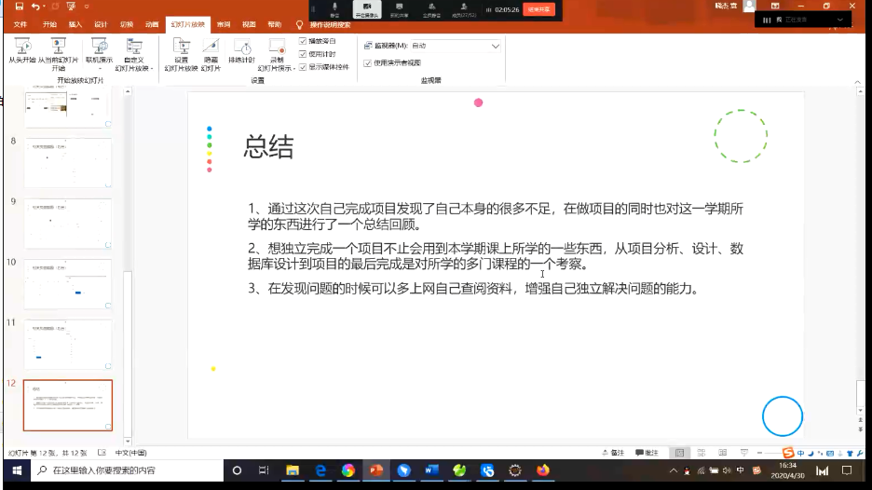
Task: Expand Present Online (联机演示) dropdown
Action: [x=98, y=56]
